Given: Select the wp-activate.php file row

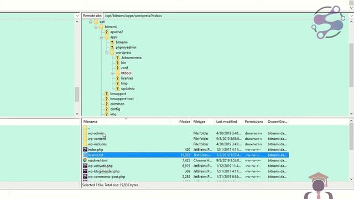Looking at the screenshot, I should pyautogui.click(x=185, y=166).
